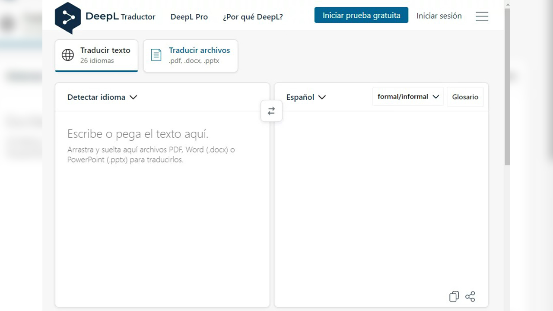Click the share translation icon

[470, 296]
